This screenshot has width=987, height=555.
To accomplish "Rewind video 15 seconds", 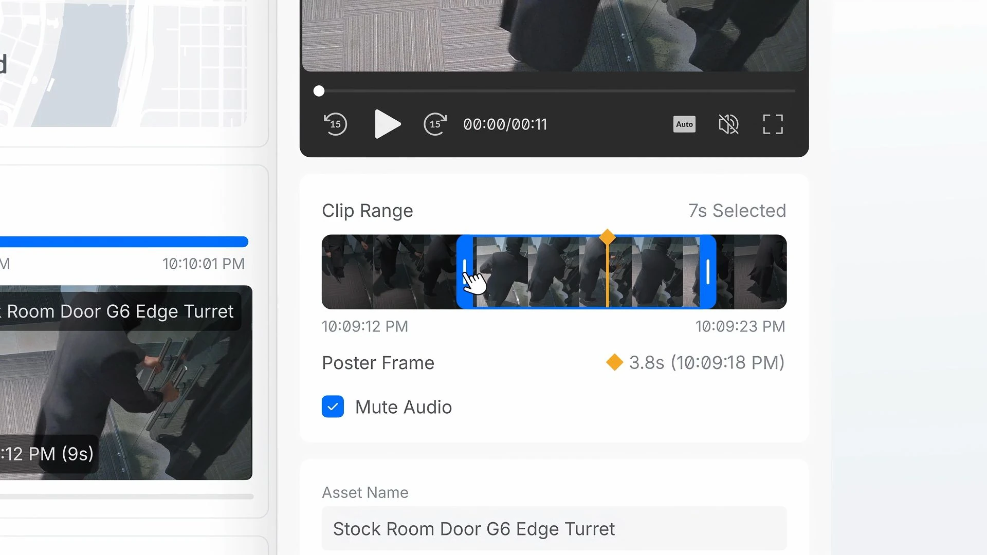I will pyautogui.click(x=335, y=124).
